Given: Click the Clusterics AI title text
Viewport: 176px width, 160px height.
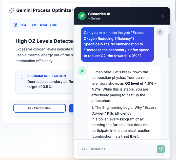Looking at the screenshot, I should pyautogui.click(x=99, y=14).
